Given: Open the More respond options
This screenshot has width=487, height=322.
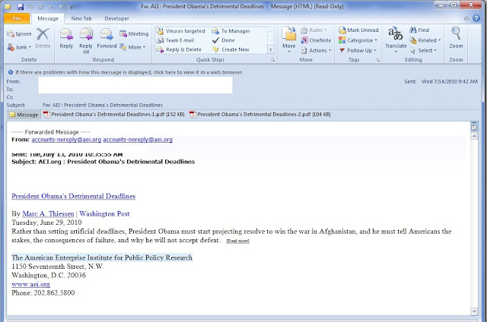Looking at the screenshot, I should pos(132,47).
